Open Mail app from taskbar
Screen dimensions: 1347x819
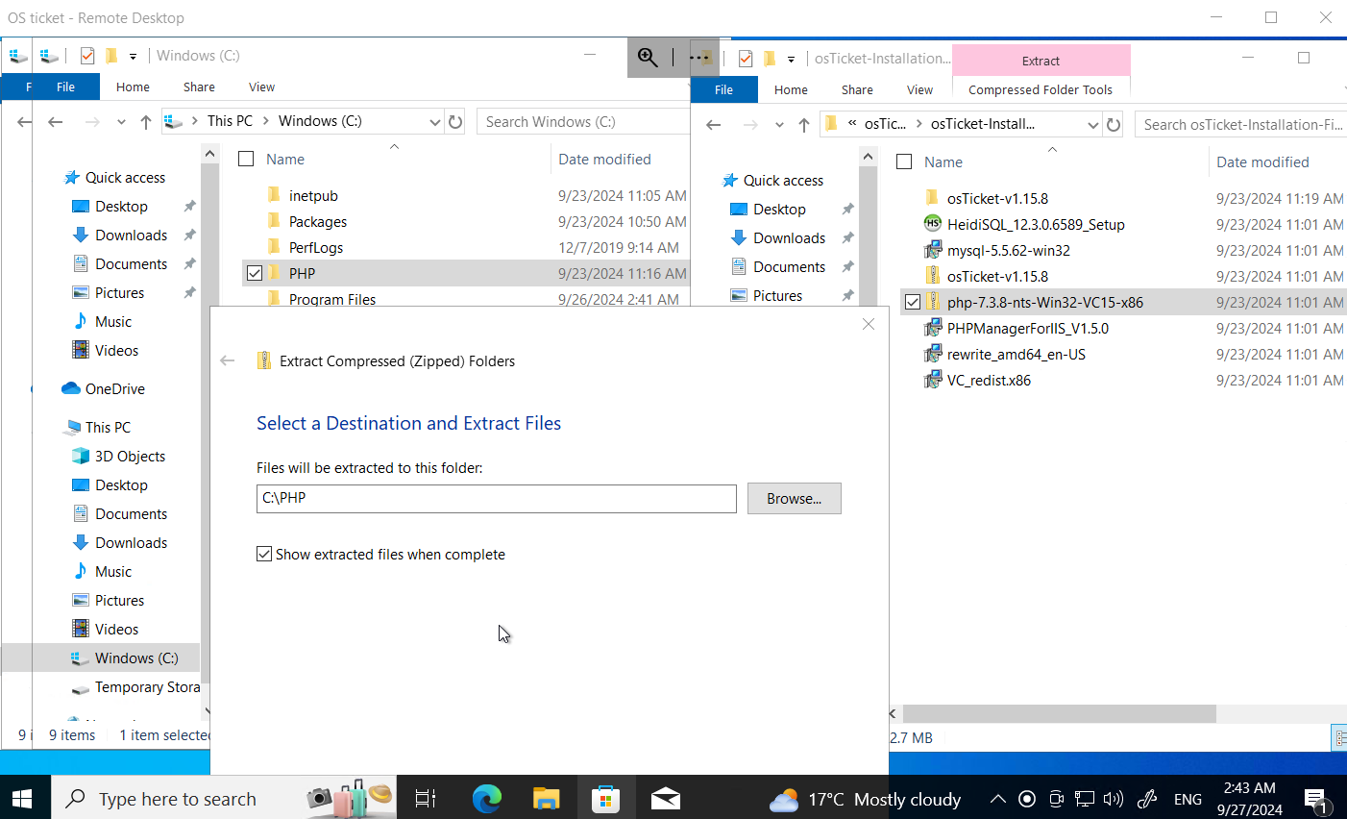coord(666,798)
